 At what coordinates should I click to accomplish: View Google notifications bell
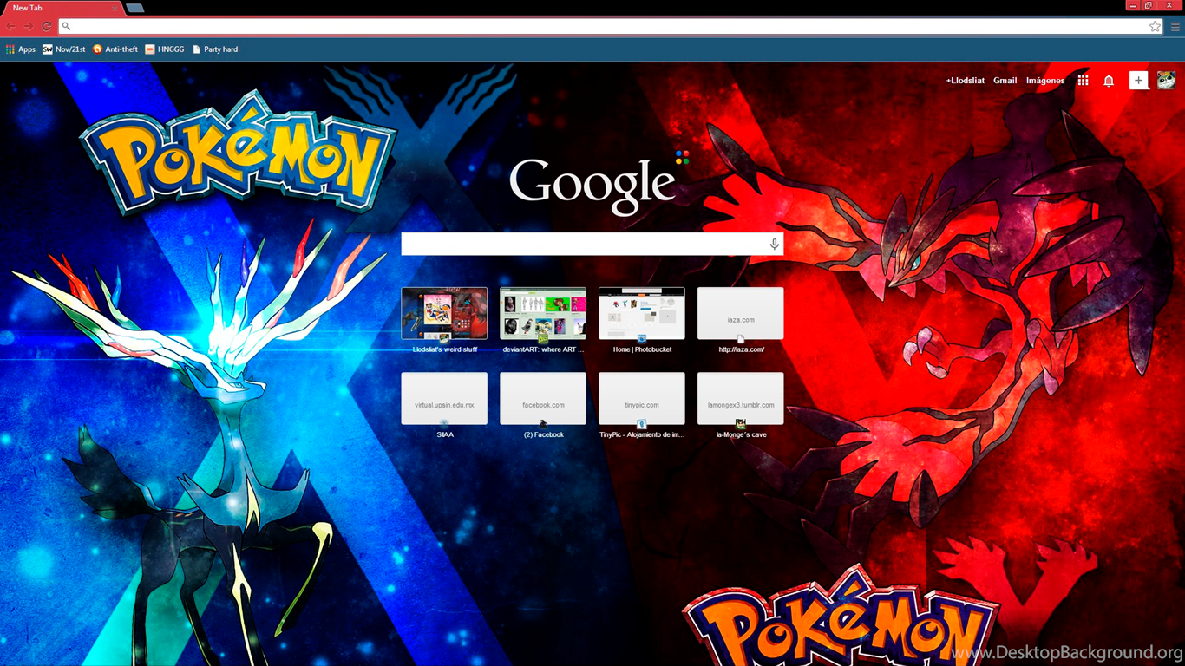(x=1109, y=81)
